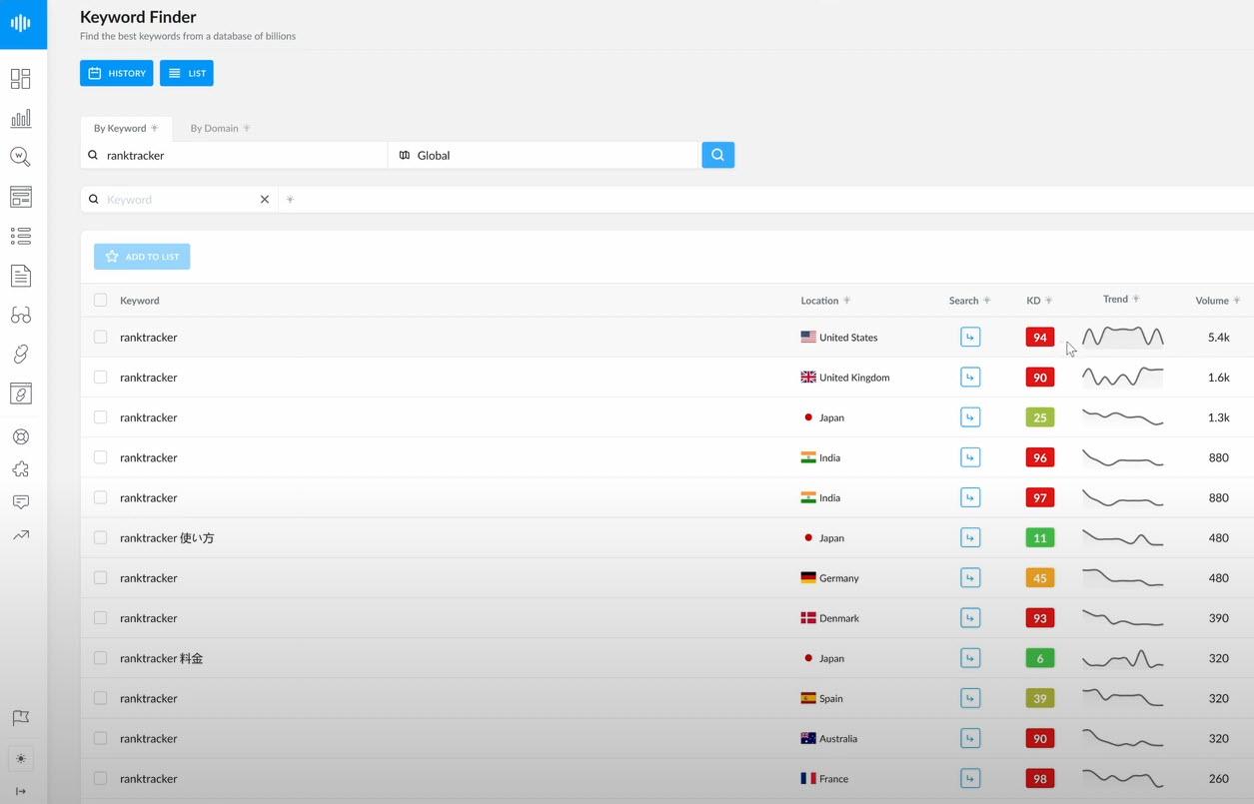Open the lifebuoy support icon in sidebar
The width and height of the screenshot is (1254, 804).
(21, 437)
